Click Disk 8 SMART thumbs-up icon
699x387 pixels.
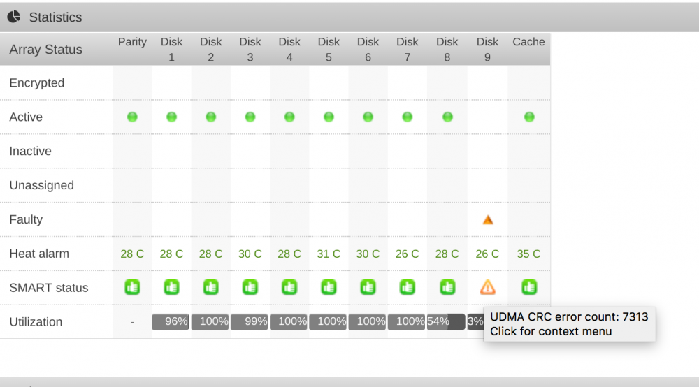coord(447,287)
